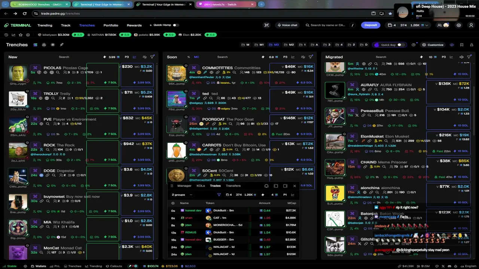Switch Soon column to MC mode
Screen dimensions: 479x269
(196, 57)
